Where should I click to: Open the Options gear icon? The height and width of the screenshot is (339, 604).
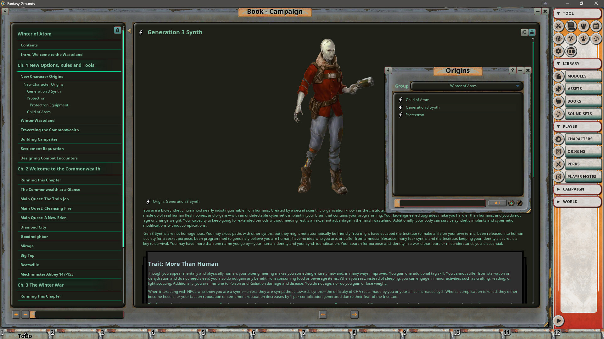click(x=558, y=51)
